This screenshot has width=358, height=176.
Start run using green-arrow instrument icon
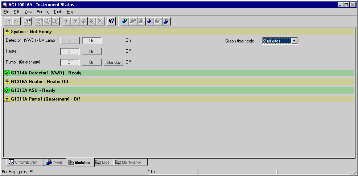coord(125,21)
